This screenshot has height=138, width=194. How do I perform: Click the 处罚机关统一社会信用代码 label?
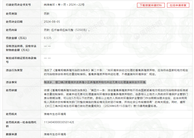(x=21, y=124)
